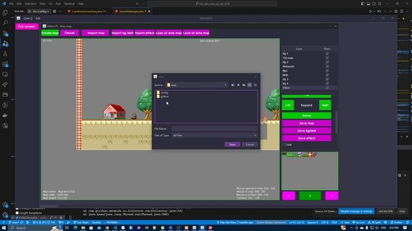Image resolution: width=412 pixels, height=231 pixels.
Task: Click the Disable message in settings button
Action: click(356, 211)
